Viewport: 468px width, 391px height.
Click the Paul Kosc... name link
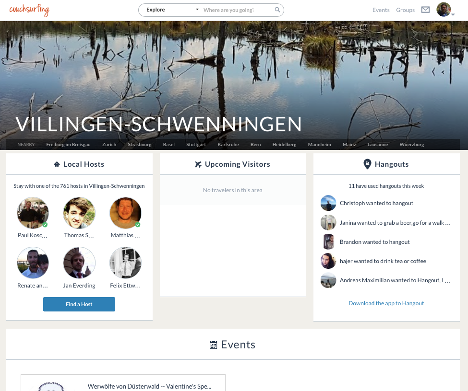click(33, 235)
